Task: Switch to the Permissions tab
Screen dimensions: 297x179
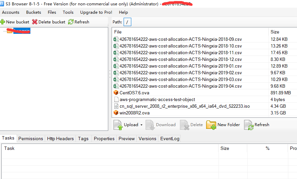Action: tap(30, 139)
